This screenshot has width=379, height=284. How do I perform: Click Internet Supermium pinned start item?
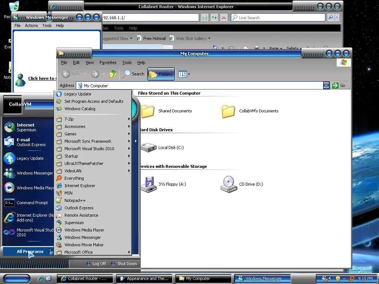pyautogui.click(x=28, y=127)
